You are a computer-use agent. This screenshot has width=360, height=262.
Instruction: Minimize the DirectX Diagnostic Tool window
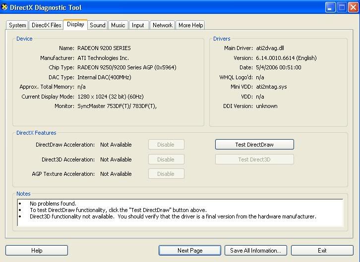click(330, 7)
